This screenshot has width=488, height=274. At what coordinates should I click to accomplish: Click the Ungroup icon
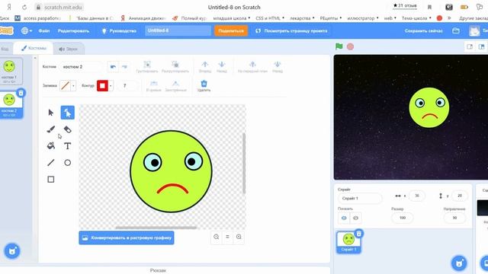click(175, 67)
